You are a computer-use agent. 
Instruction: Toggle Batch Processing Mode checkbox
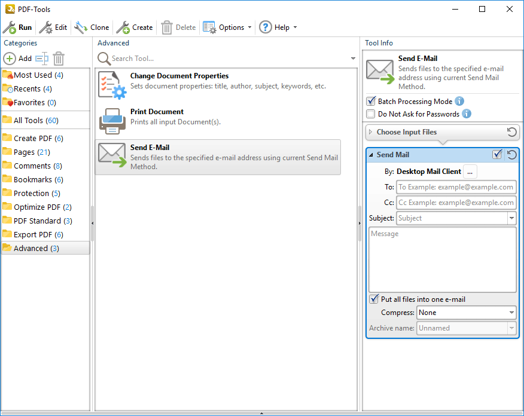[371, 101]
